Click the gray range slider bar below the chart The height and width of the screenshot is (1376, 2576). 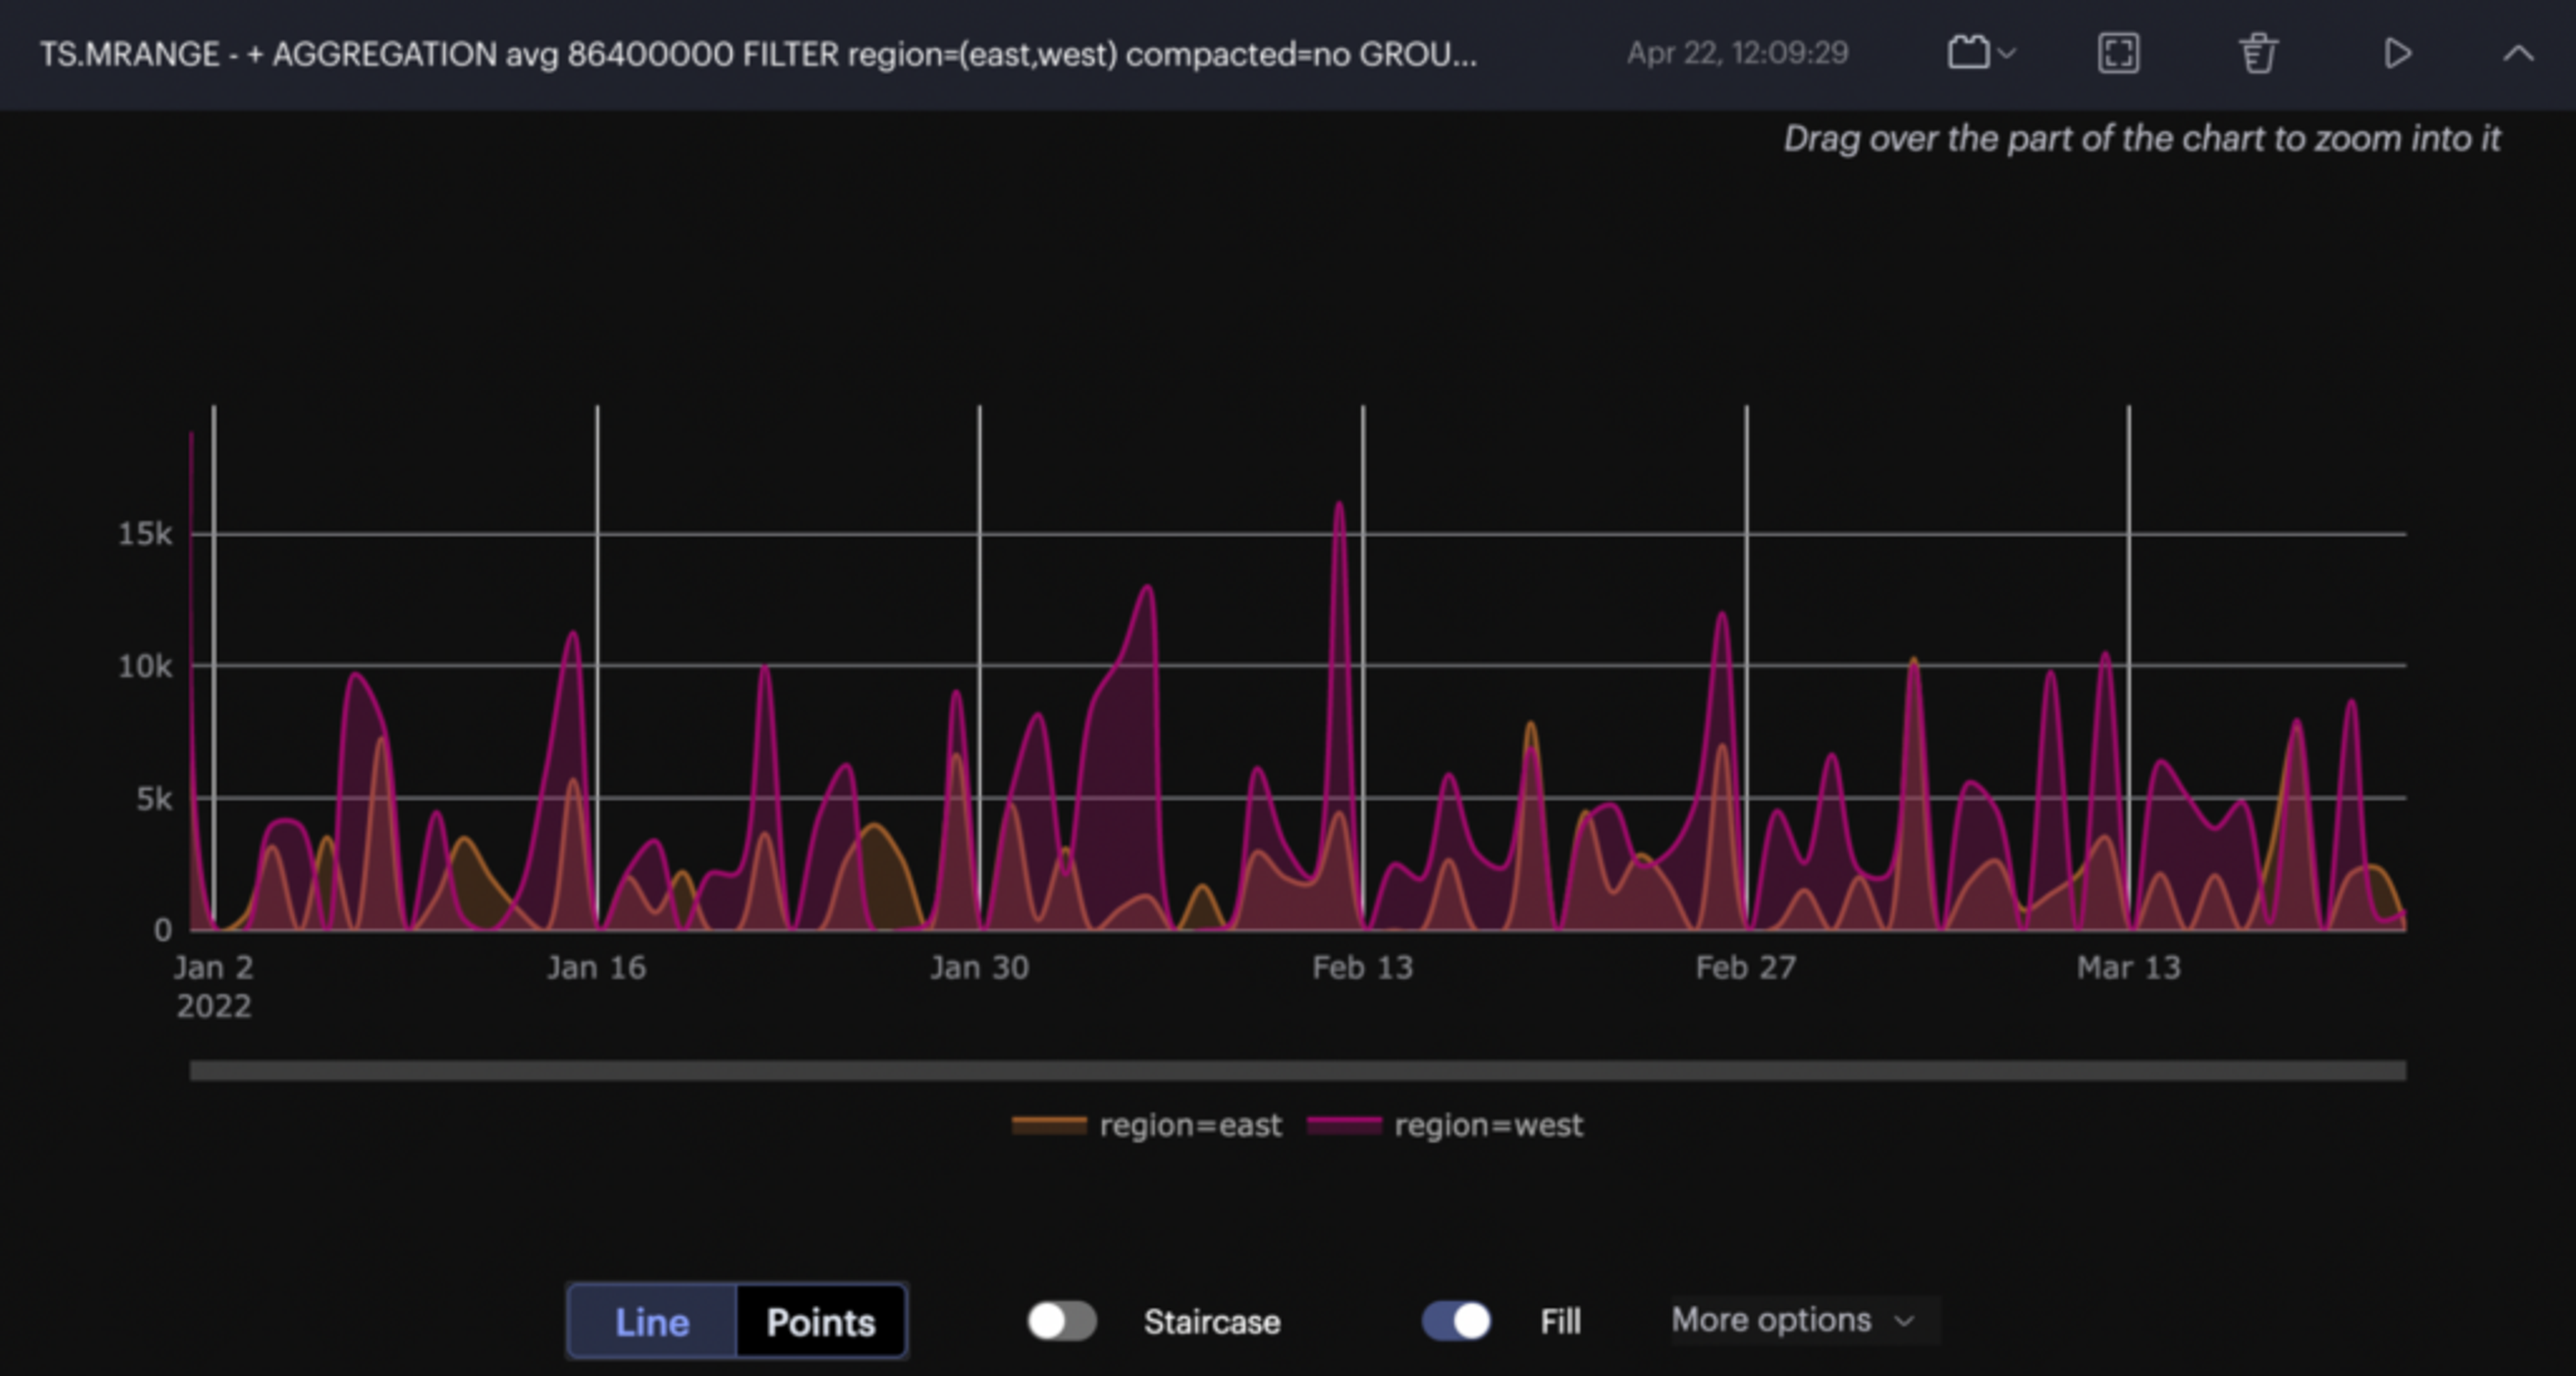(x=1297, y=1071)
